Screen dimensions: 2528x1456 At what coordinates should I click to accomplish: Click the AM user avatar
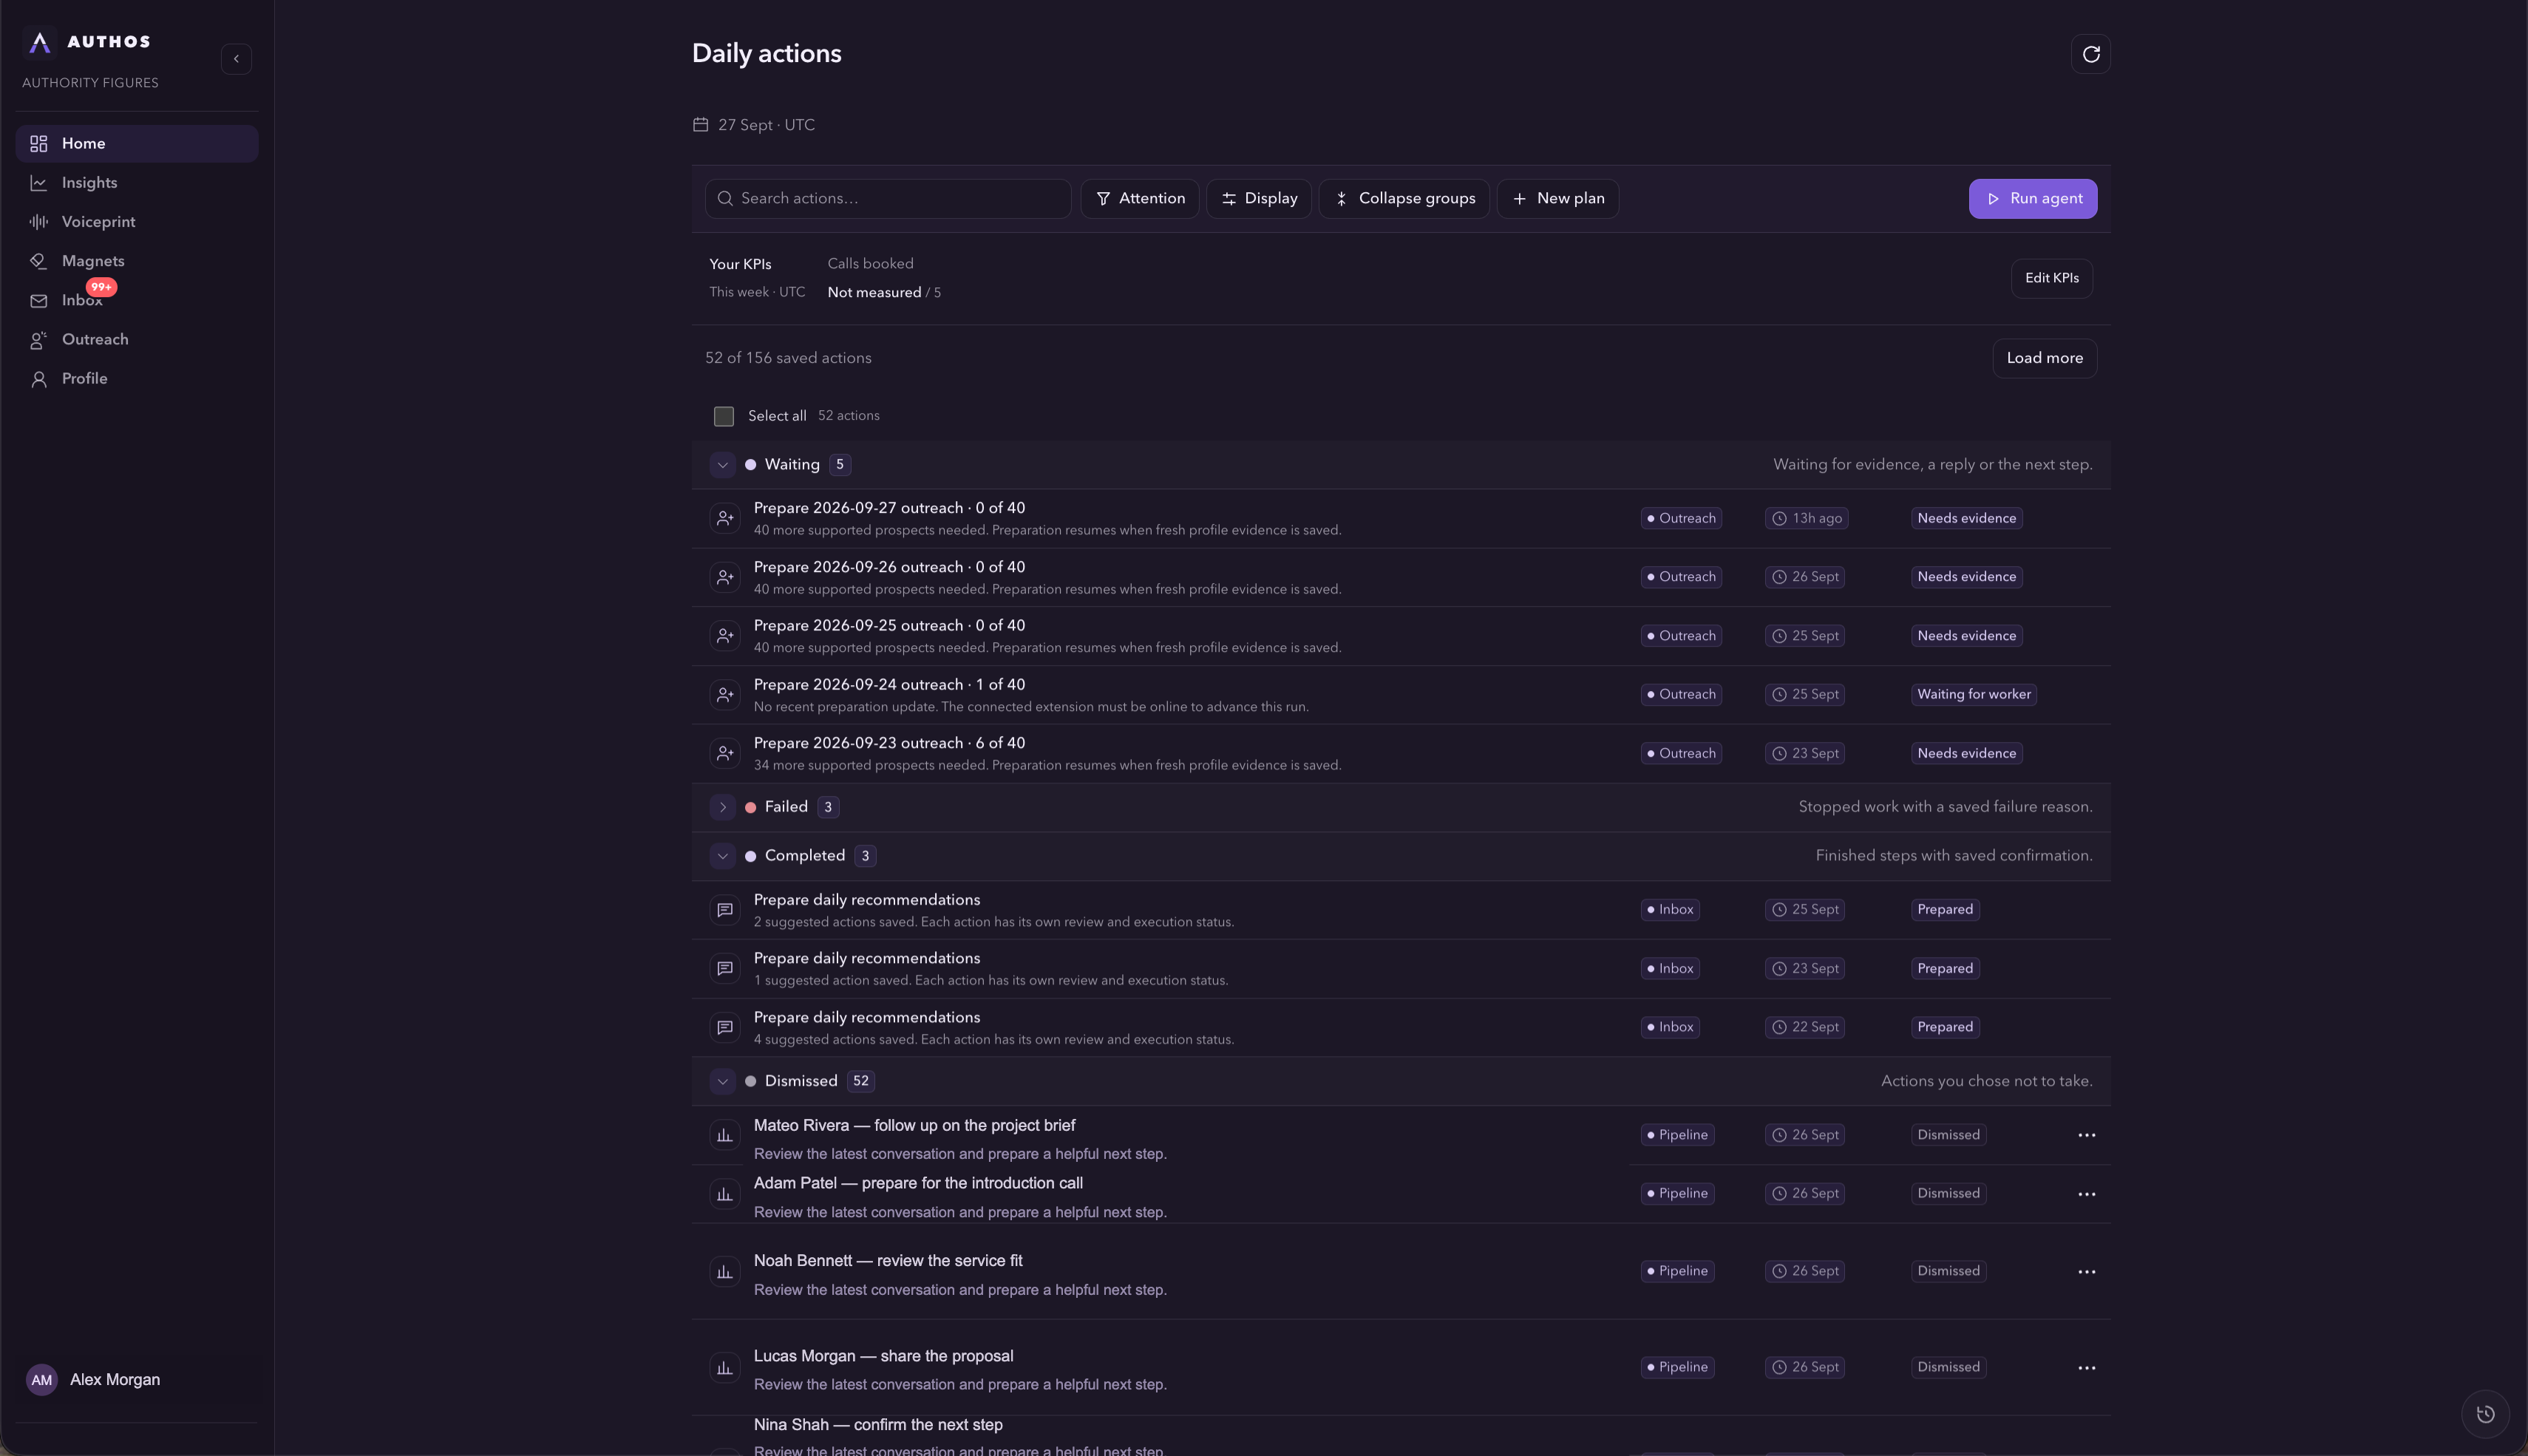coord(41,1380)
